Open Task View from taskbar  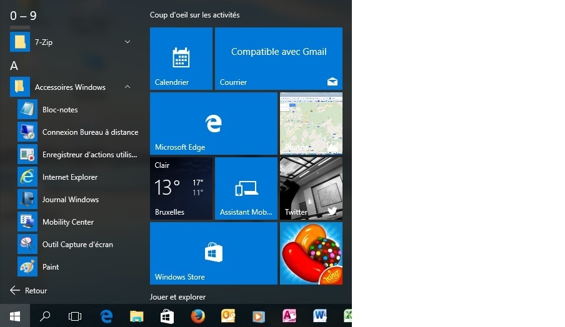tap(75, 316)
